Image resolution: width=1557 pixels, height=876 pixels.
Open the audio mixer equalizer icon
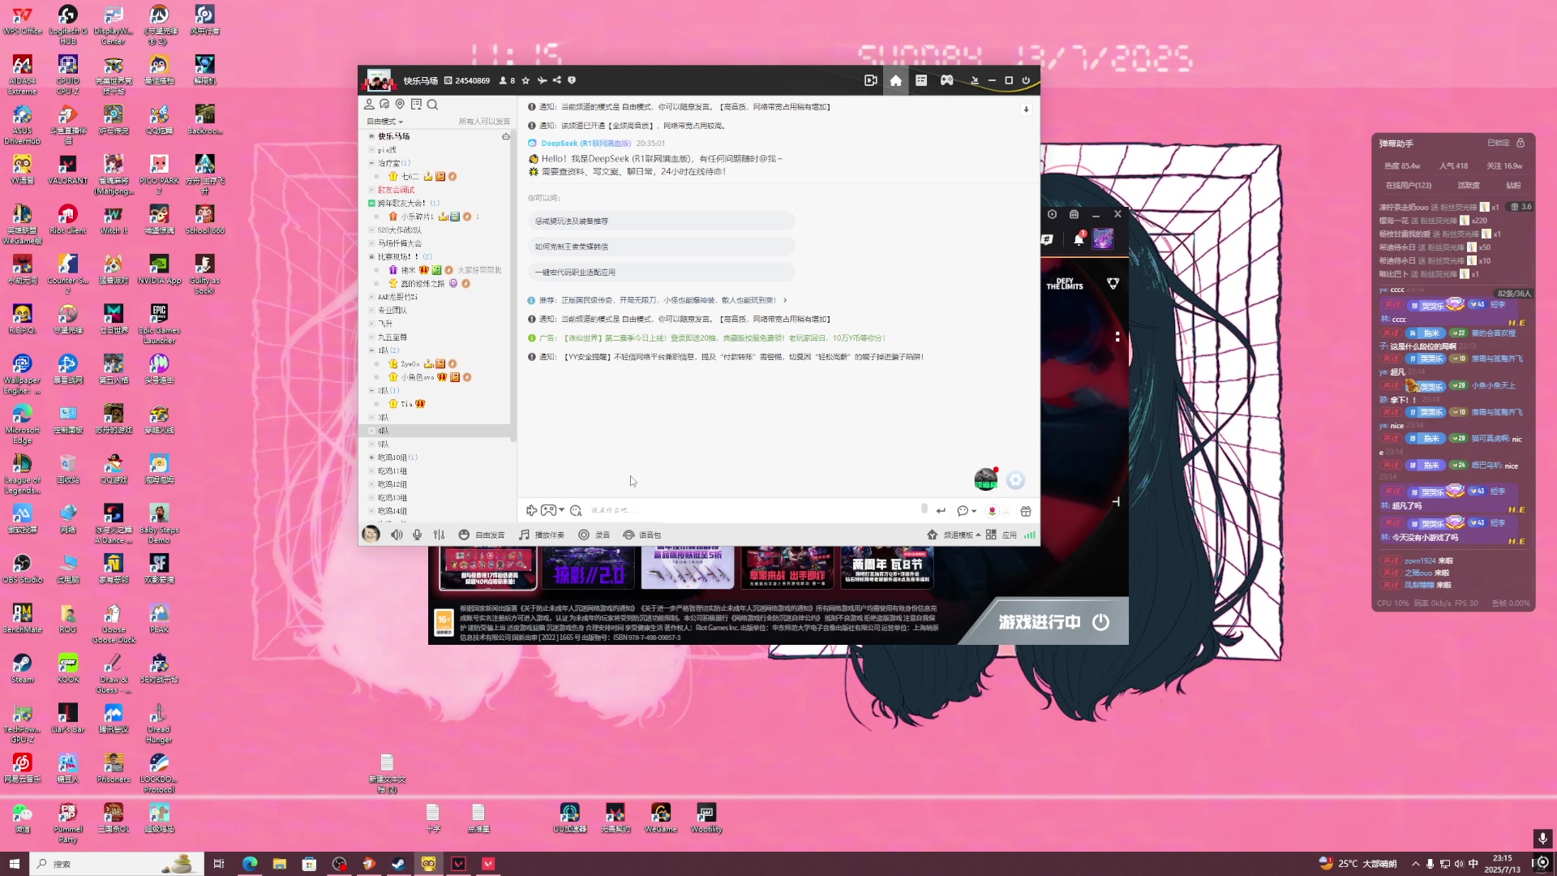(439, 535)
